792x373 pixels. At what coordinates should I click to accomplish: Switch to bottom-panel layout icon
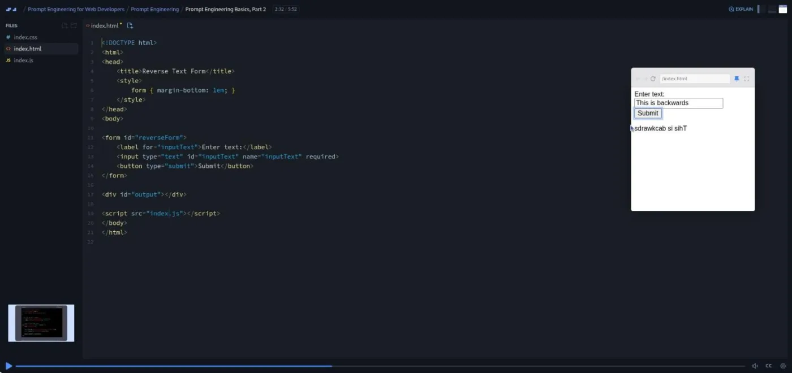point(772,9)
